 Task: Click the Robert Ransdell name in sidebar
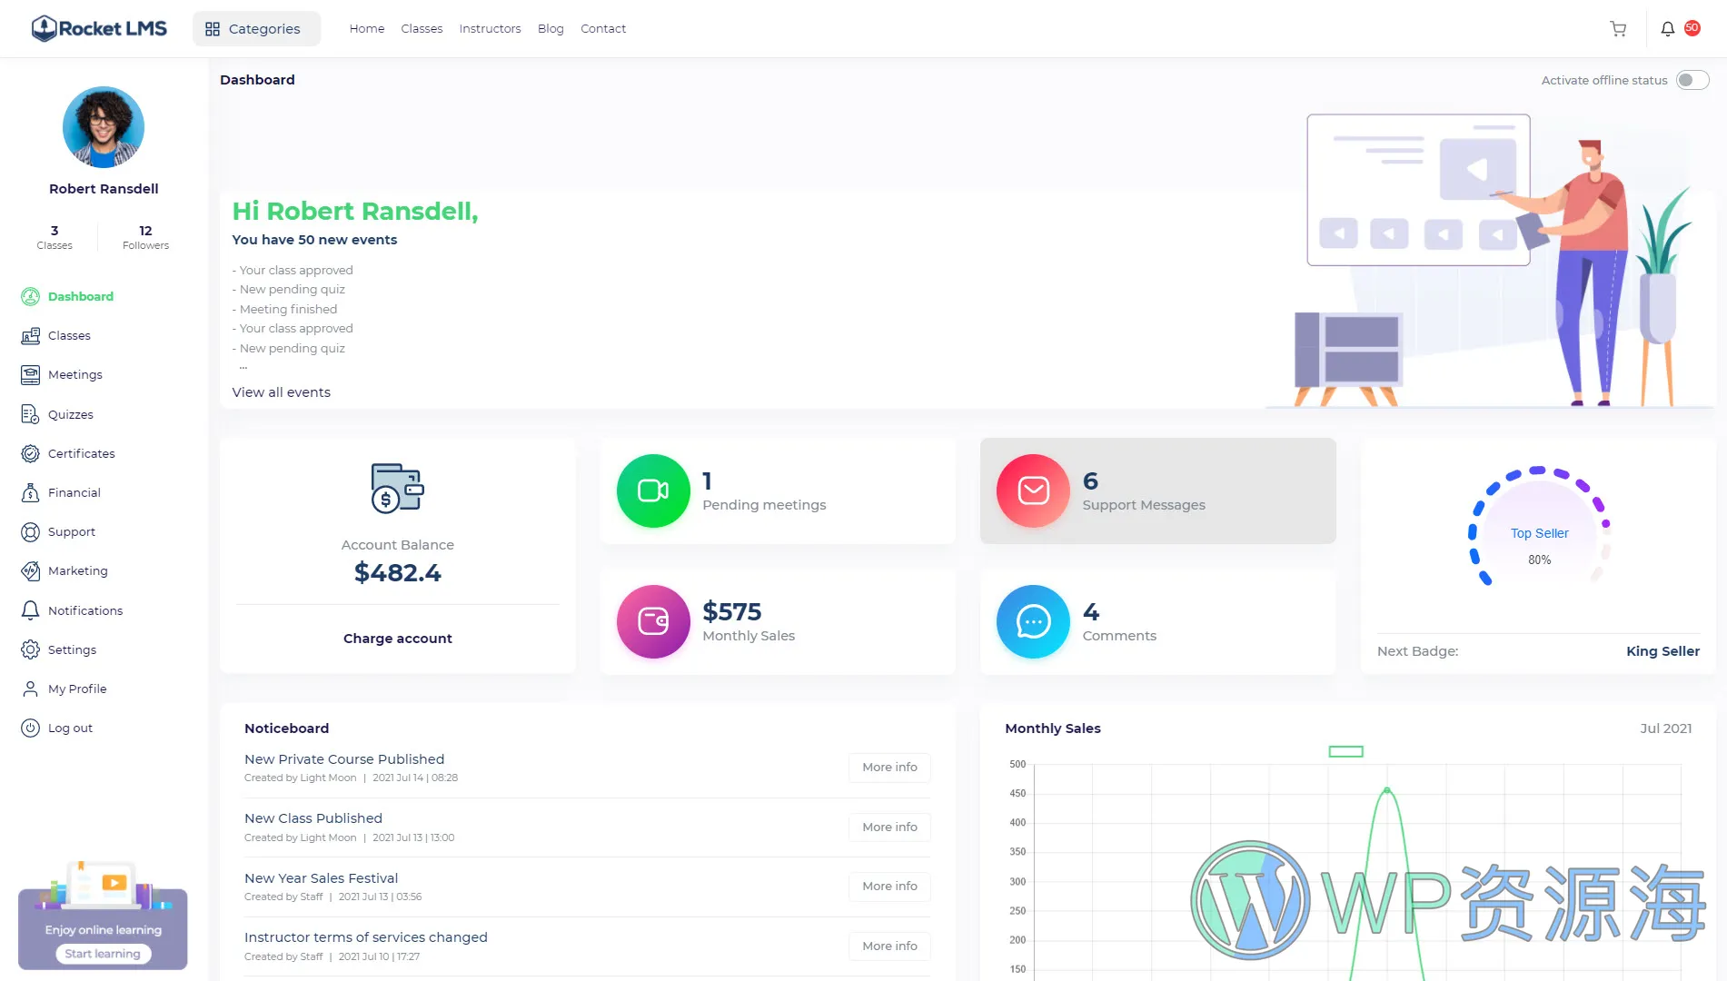(104, 189)
